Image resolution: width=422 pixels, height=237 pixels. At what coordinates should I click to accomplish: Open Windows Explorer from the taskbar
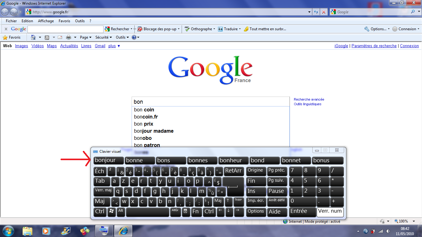coord(27,231)
